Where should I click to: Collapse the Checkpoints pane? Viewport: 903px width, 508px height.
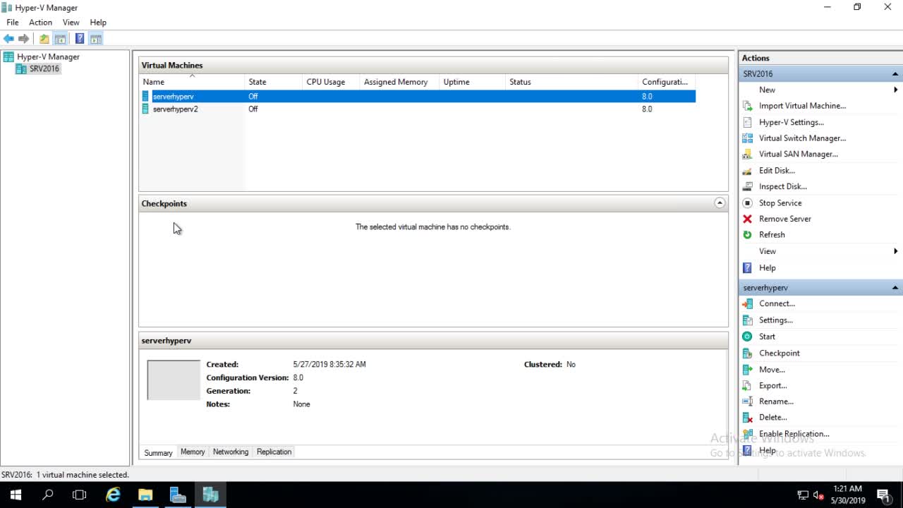720,203
